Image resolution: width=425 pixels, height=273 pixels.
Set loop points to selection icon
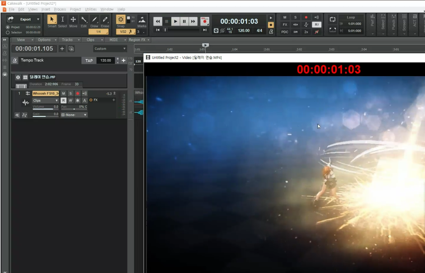(333, 30)
